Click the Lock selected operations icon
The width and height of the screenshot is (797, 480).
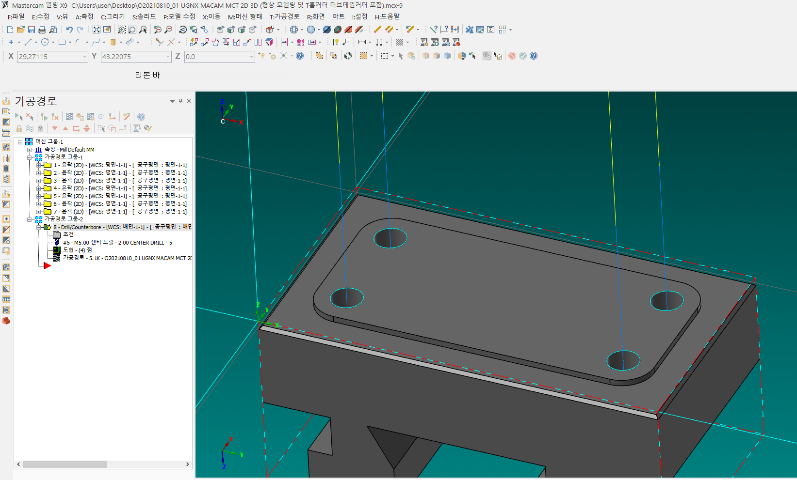coord(19,128)
